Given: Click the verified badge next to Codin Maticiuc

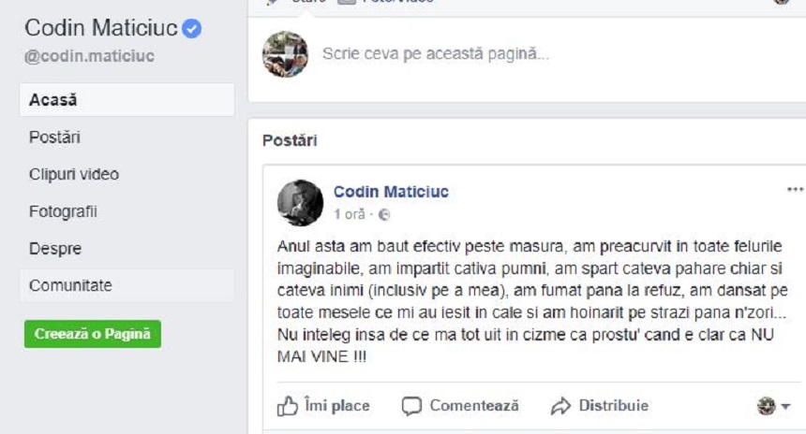Looking at the screenshot, I should (192, 29).
